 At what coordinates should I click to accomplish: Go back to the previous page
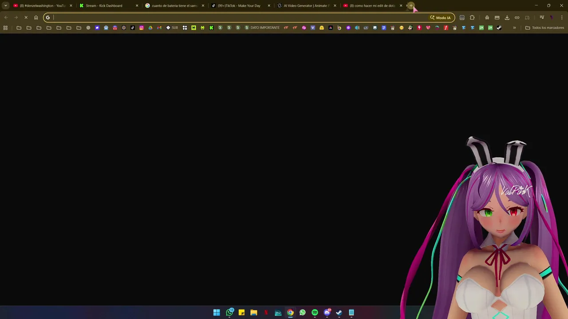click(x=6, y=18)
